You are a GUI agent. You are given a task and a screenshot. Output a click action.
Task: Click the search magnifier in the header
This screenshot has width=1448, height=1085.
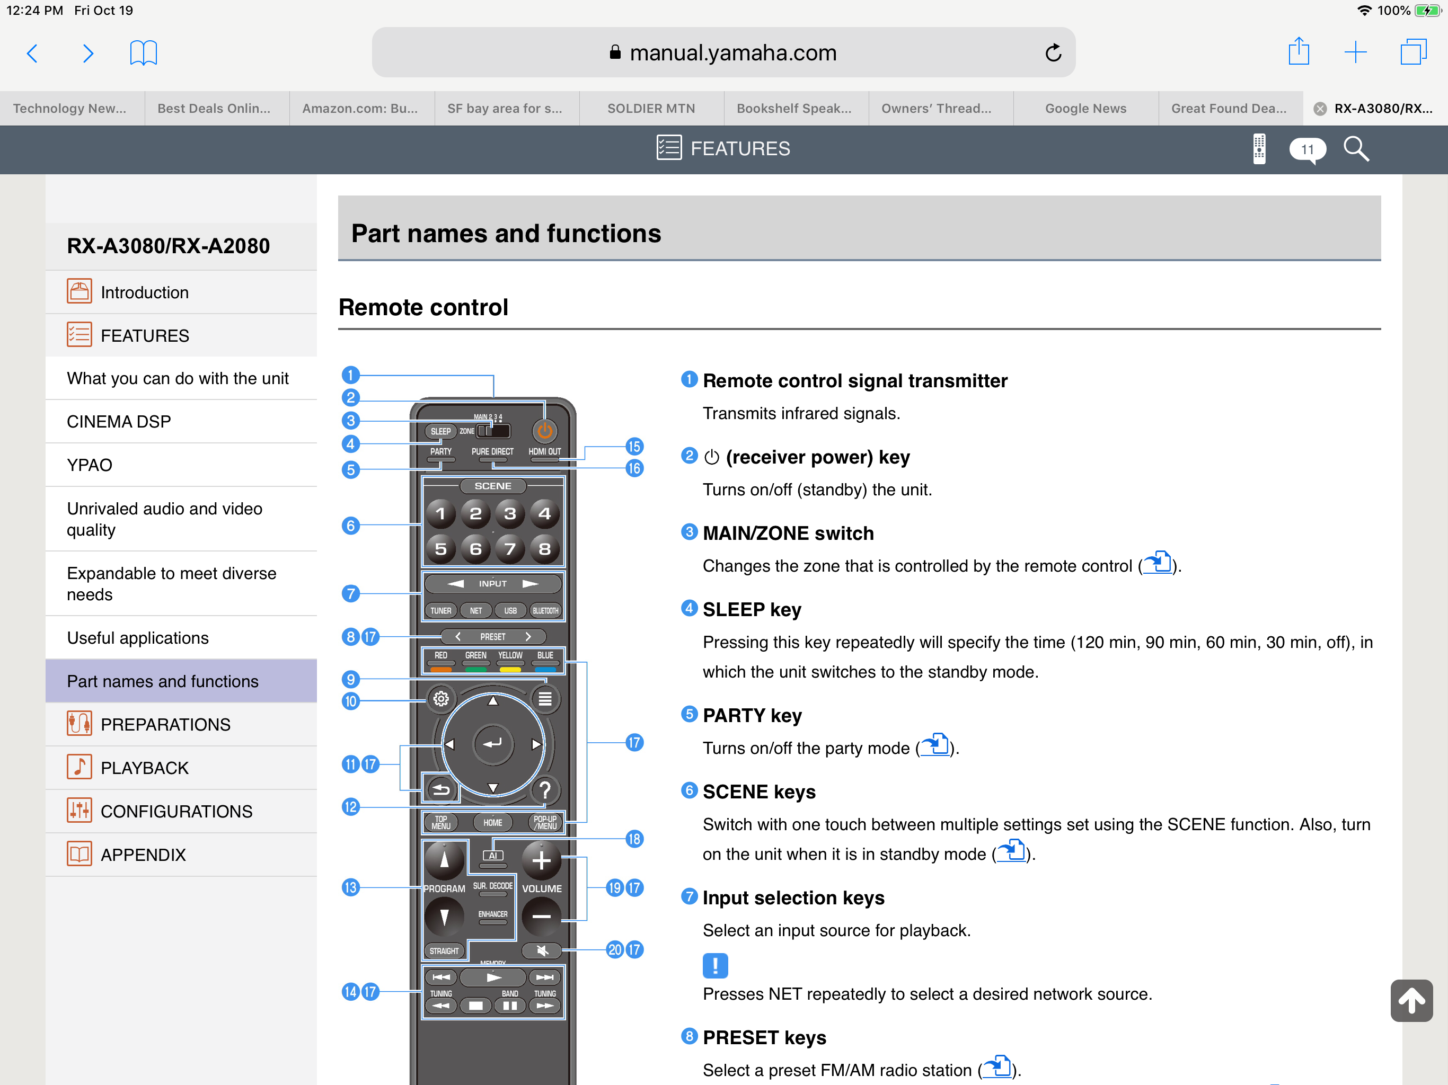[1356, 148]
